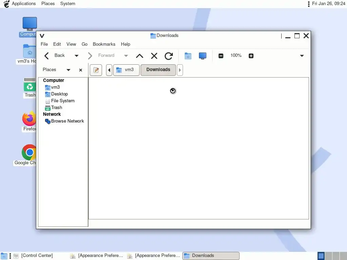Switch to the first workspace in pager

point(321,256)
